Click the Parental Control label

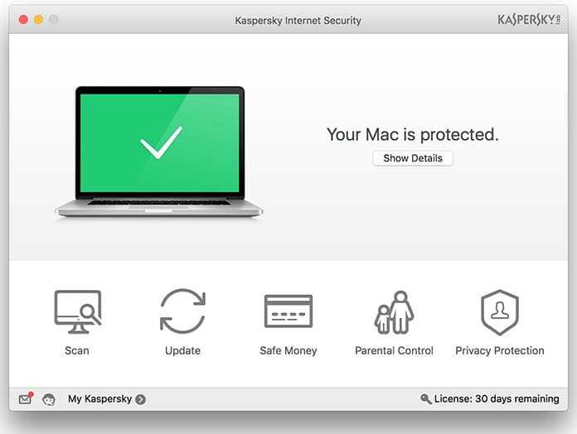click(394, 350)
